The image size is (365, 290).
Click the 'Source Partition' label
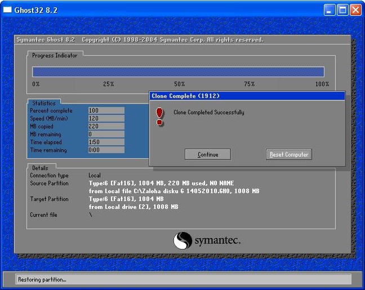pos(49,183)
